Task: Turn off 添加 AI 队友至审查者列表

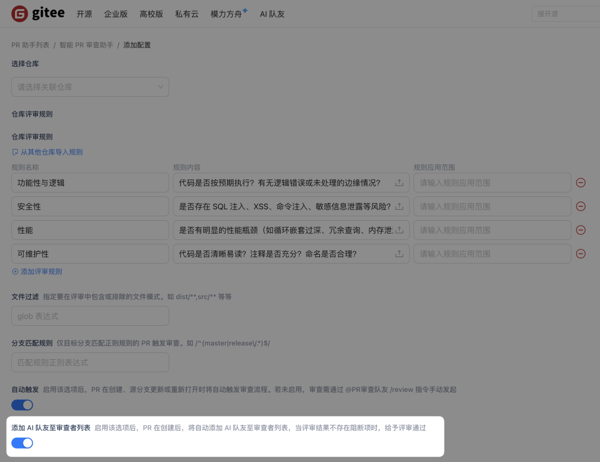Action: [22, 443]
